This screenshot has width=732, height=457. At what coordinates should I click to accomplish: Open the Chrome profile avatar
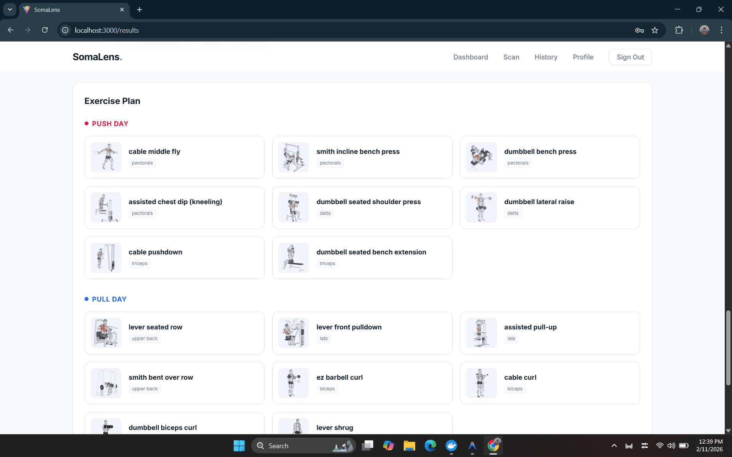(704, 30)
